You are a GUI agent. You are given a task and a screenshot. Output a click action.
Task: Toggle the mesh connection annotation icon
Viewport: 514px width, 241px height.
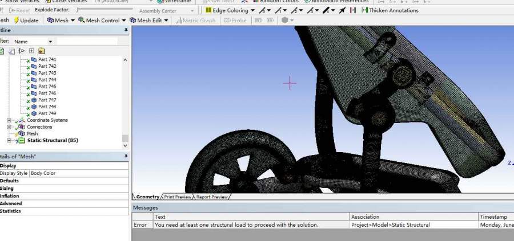click(353, 10)
